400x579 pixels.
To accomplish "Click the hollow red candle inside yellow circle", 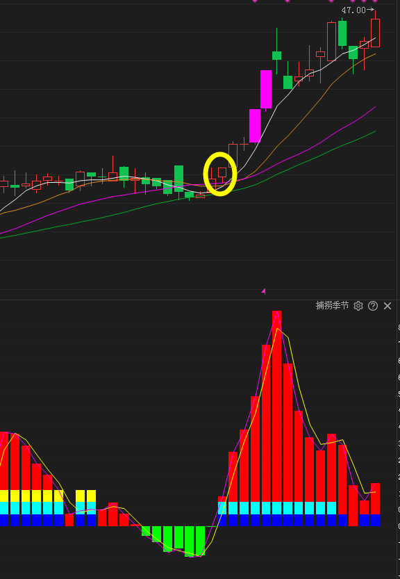I will [x=222, y=172].
